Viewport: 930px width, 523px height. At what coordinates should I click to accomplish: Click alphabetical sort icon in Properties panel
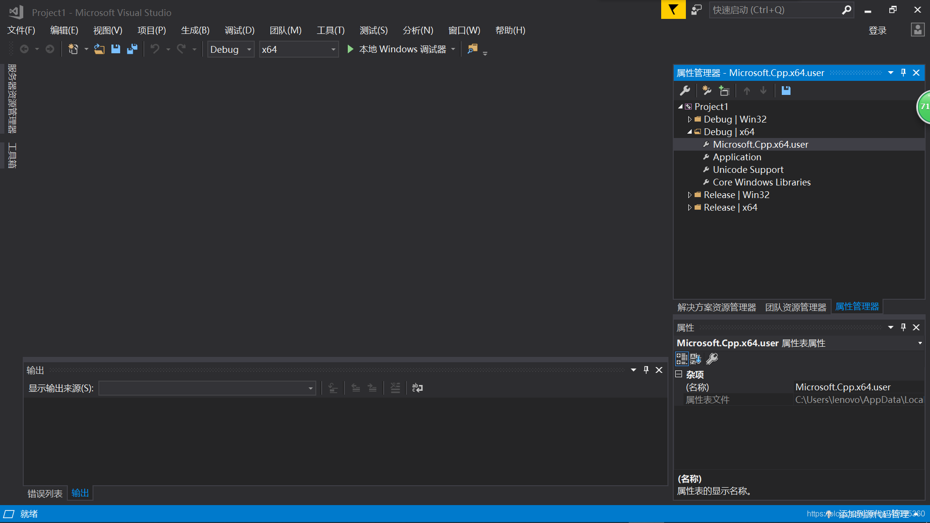pyautogui.click(x=696, y=359)
